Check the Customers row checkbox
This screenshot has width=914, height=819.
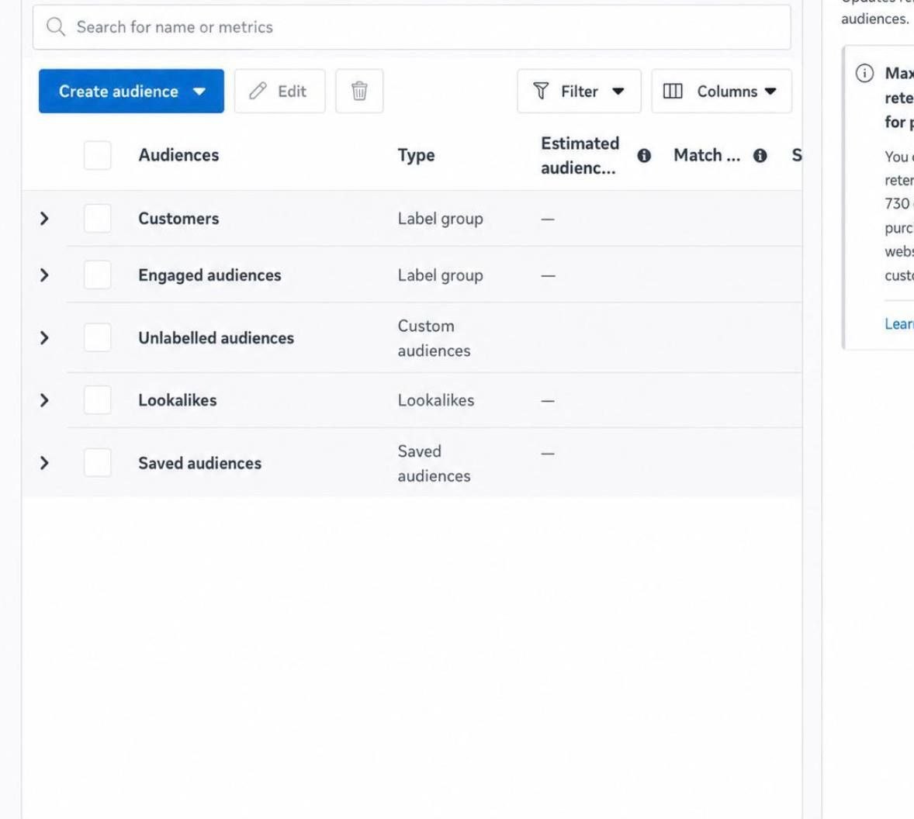point(97,219)
